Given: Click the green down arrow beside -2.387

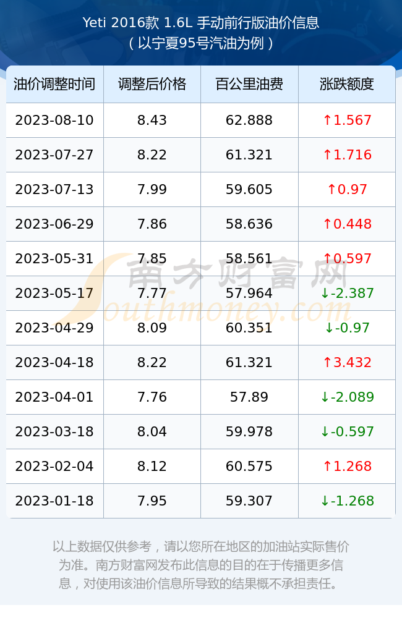Looking at the screenshot, I should point(325,293).
